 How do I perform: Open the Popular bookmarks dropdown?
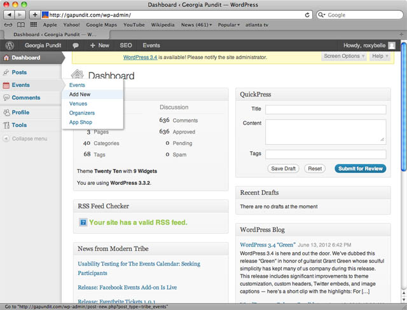229,25
